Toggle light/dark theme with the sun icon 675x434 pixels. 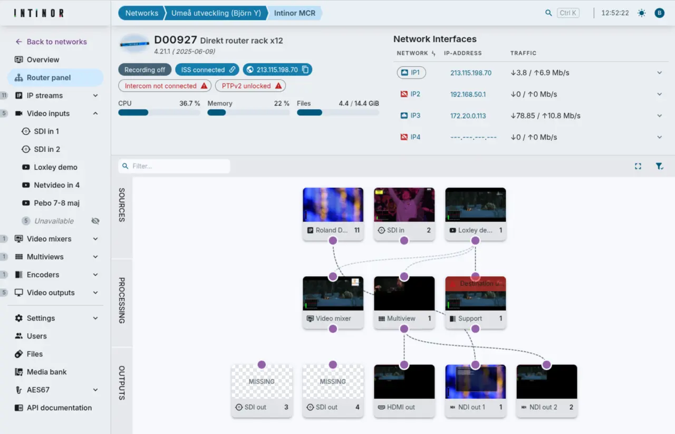click(641, 12)
